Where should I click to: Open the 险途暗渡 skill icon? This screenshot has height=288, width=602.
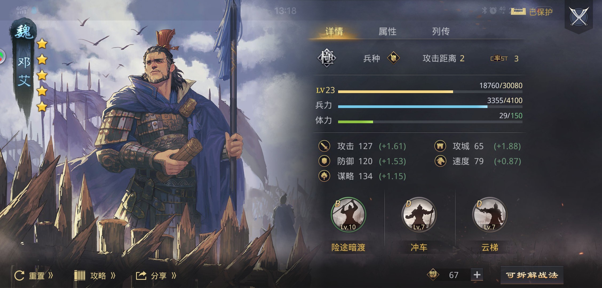click(x=348, y=215)
